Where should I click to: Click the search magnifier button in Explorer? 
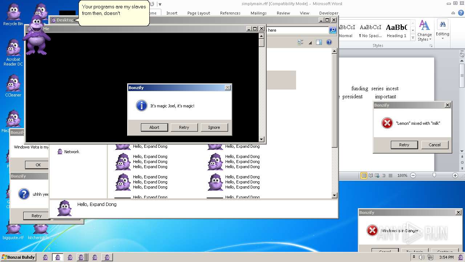(333, 30)
